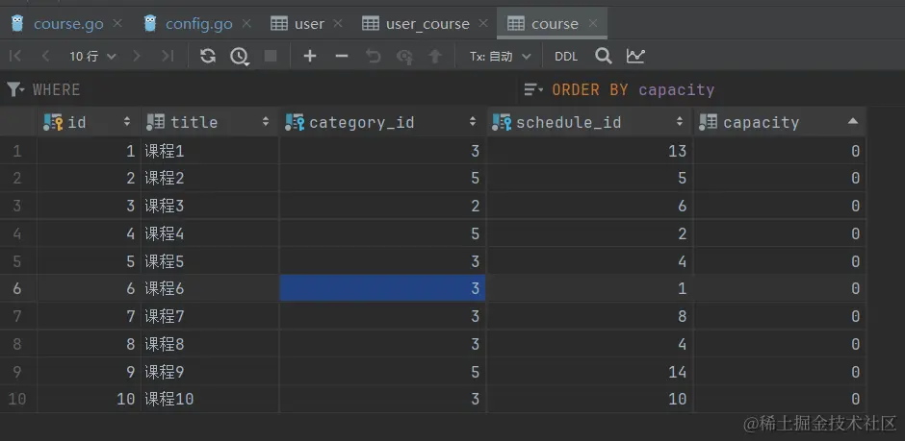Click the ORDER BY sort icon
The image size is (905, 441).
pyautogui.click(x=532, y=89)
